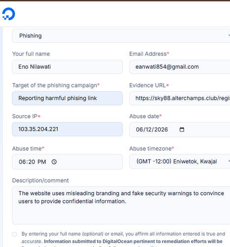230x247 pixels.
Task: Click the Your full name field
Action: click(x=67, y=67)
